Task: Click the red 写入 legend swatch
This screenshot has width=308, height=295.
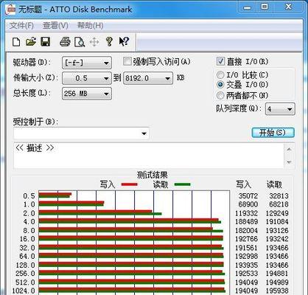Action: click(x=130, y=184)
